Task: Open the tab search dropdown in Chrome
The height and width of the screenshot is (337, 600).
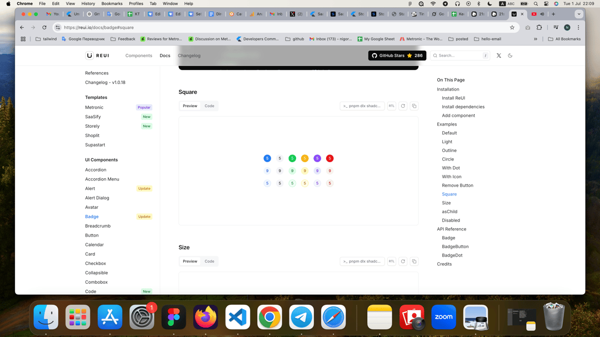Action: coord(579,14)
